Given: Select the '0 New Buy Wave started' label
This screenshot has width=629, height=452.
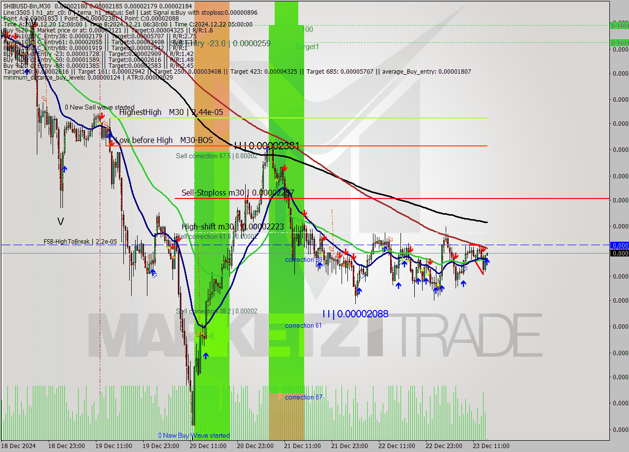Looking at the screenshot, I should [194, 435].
